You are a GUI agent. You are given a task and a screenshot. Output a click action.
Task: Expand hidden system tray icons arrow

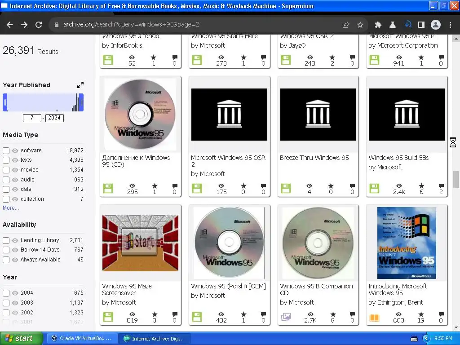pyautogui.click(x=426, y=339)
